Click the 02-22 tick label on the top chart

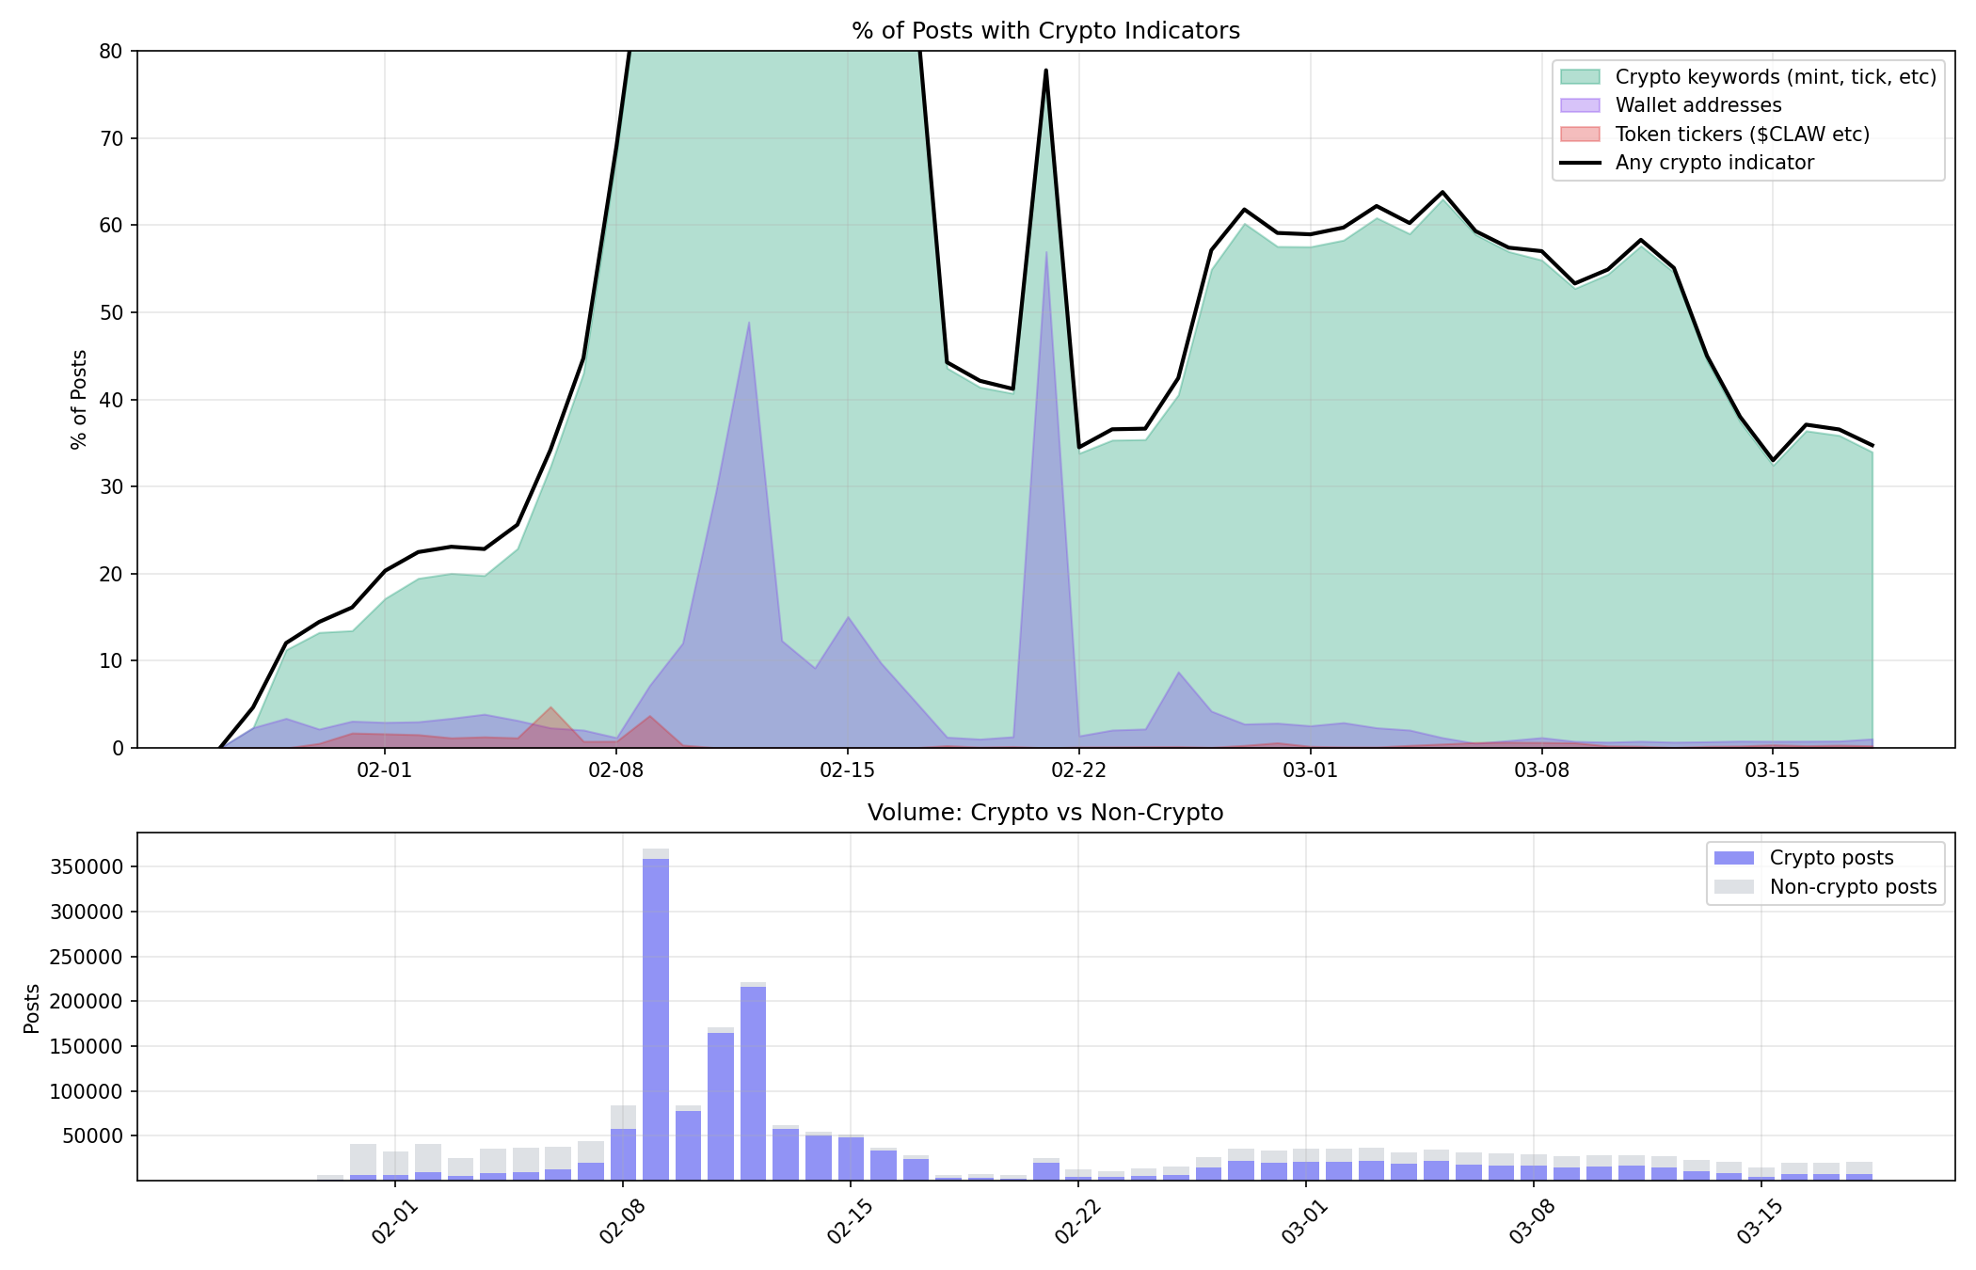(1078, 771)
